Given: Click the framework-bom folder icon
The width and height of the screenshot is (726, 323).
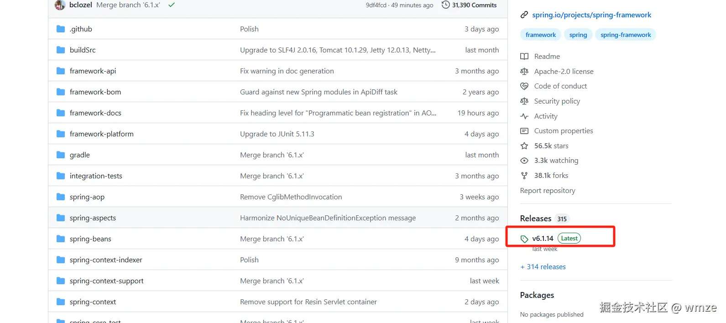Looking at the screenshot, I should tap(61, 92).
